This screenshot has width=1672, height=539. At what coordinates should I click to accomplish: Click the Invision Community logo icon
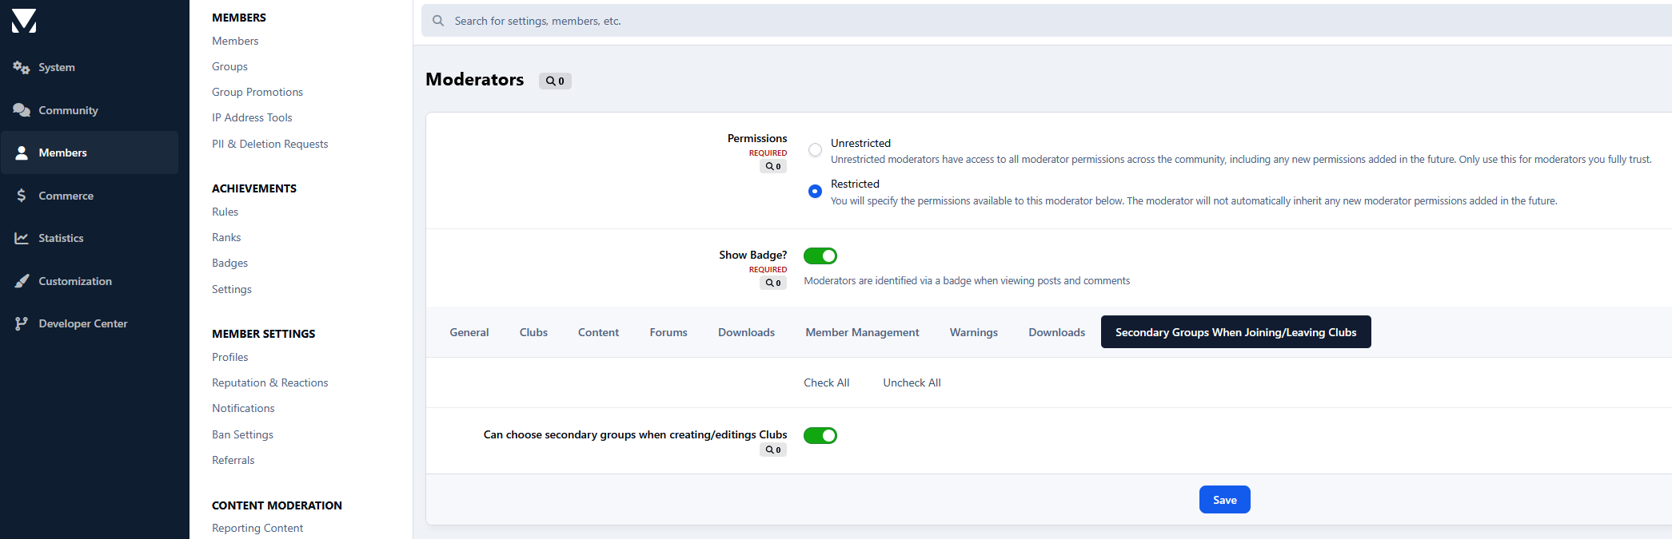pyautogui.click(x=24, y=22)
